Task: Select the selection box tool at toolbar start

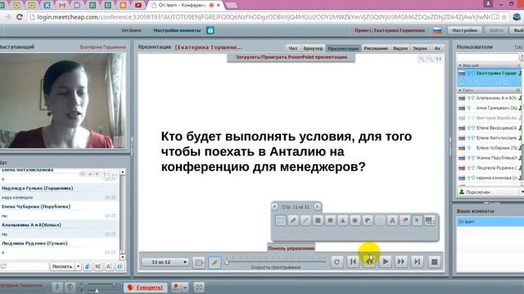Action: pos(281,220)
